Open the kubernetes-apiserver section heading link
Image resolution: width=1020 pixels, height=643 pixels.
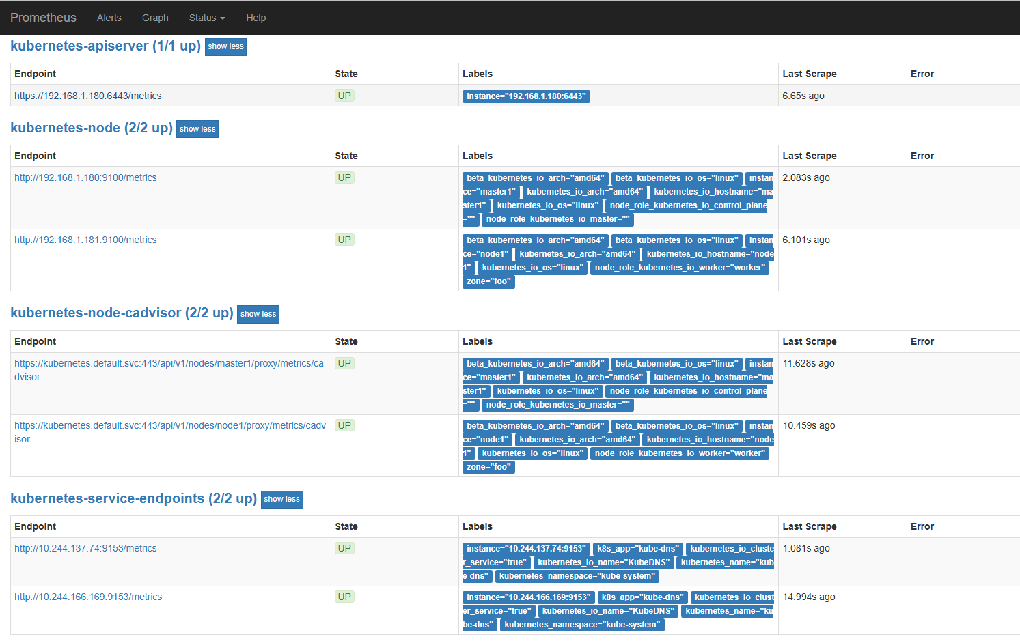pos(106,46)
